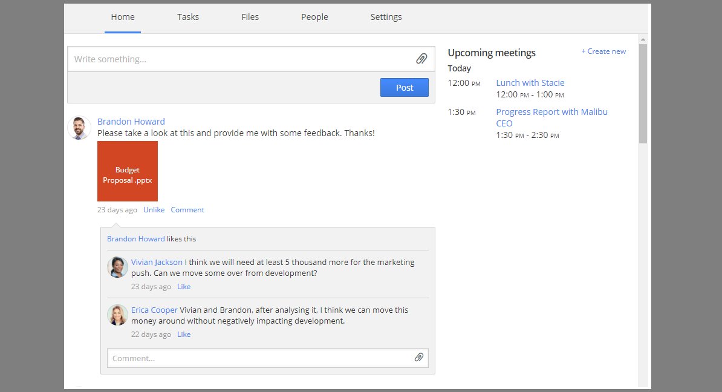
Task: Click the 22 days ago timestamp
Action: (x=151, y=335)
